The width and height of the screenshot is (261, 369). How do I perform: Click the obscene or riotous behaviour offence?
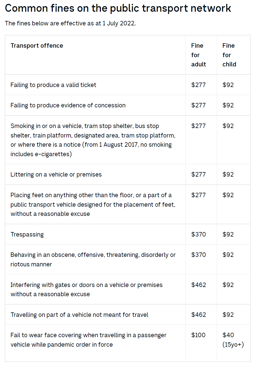[93, 259]
